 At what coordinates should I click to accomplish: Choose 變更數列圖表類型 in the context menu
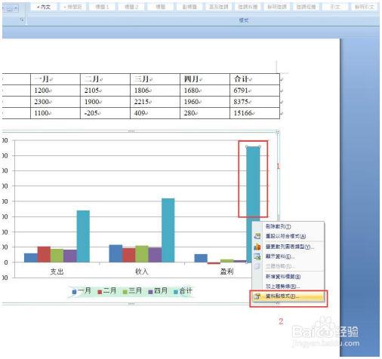(288, 247)
